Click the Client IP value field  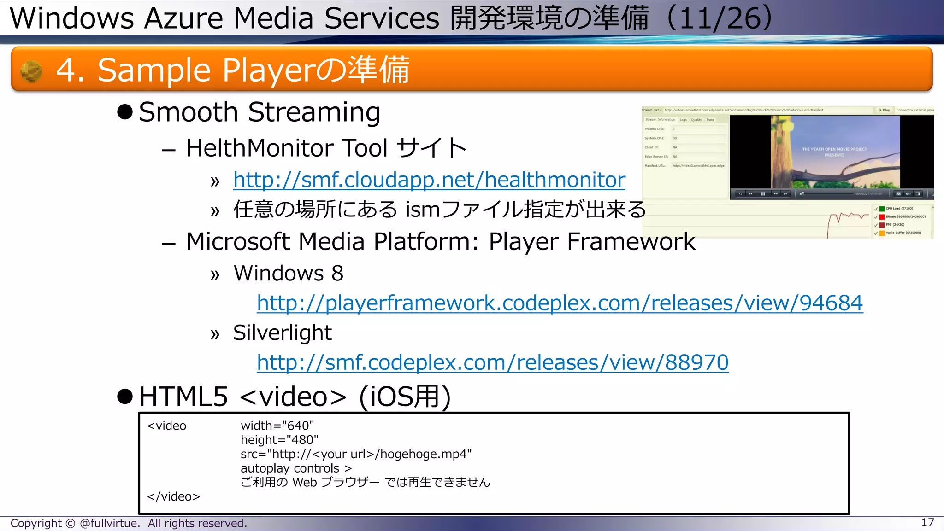[698, 147]
